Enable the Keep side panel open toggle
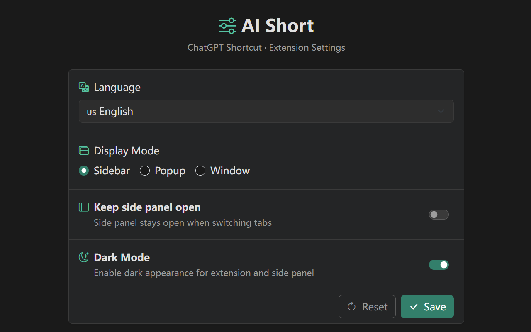The image size is (531, 332). click(x=438, y=215)
